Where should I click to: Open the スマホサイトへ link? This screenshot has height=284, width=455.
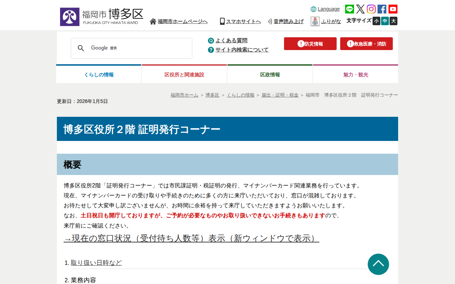[x=243, y=21]
